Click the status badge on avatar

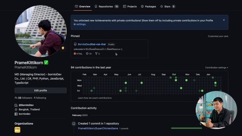(x=63, y=48)
